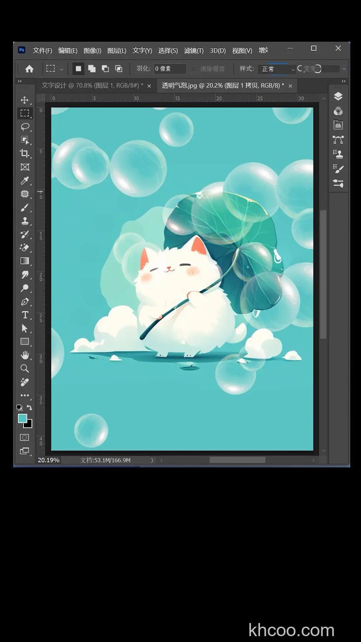
Task: Select the Gradient tool
Action: (x=25, y=261)
